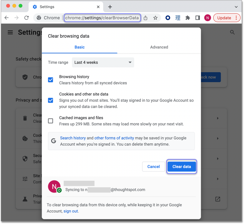Image resolution: width=244 pixels, height=224 pixels.
Task: Open the share page icon
Action: coord(145,18)
